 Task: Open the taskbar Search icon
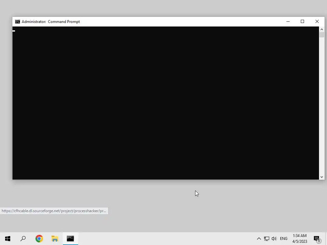[x=23, y=239]
